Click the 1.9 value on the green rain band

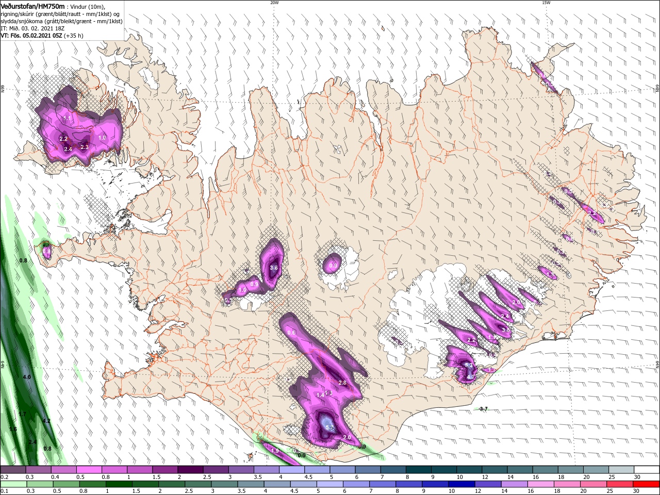(x=275, y=451)
